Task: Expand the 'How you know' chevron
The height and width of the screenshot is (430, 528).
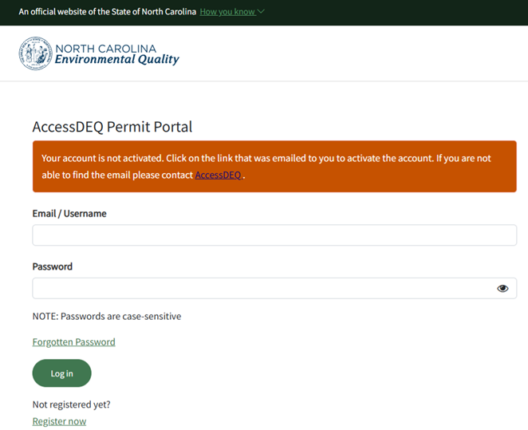Action: click(x=261, y=11)
